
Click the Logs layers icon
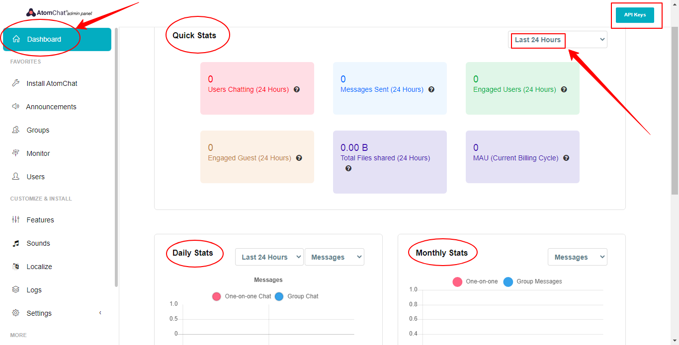(16, 290)
